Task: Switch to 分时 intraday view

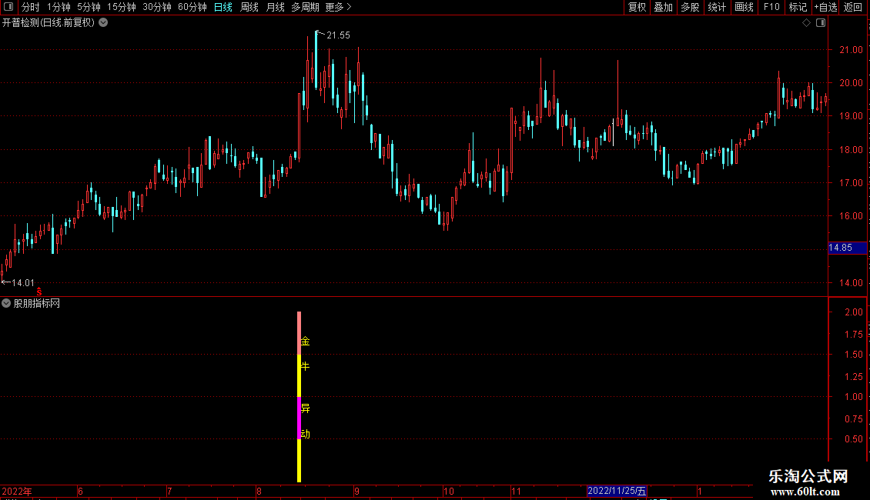Action: (31, 7)
